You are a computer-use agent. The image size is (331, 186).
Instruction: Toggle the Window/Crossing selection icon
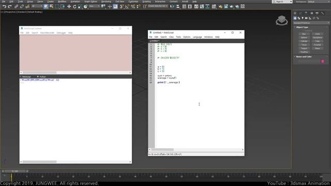tap(63, 7)
